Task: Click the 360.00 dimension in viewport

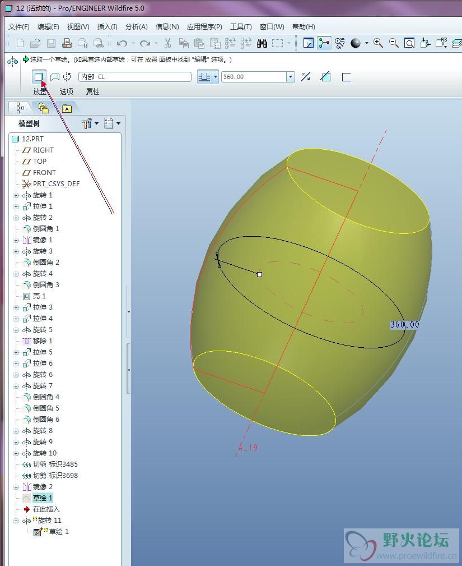Action: click(404, 325)
